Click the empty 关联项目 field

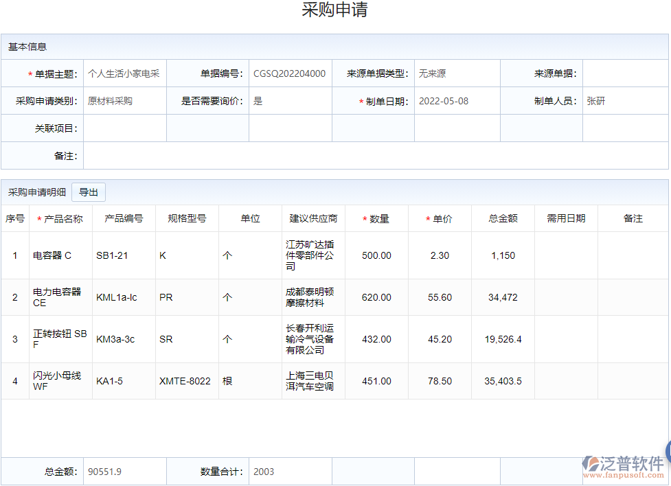124,127
